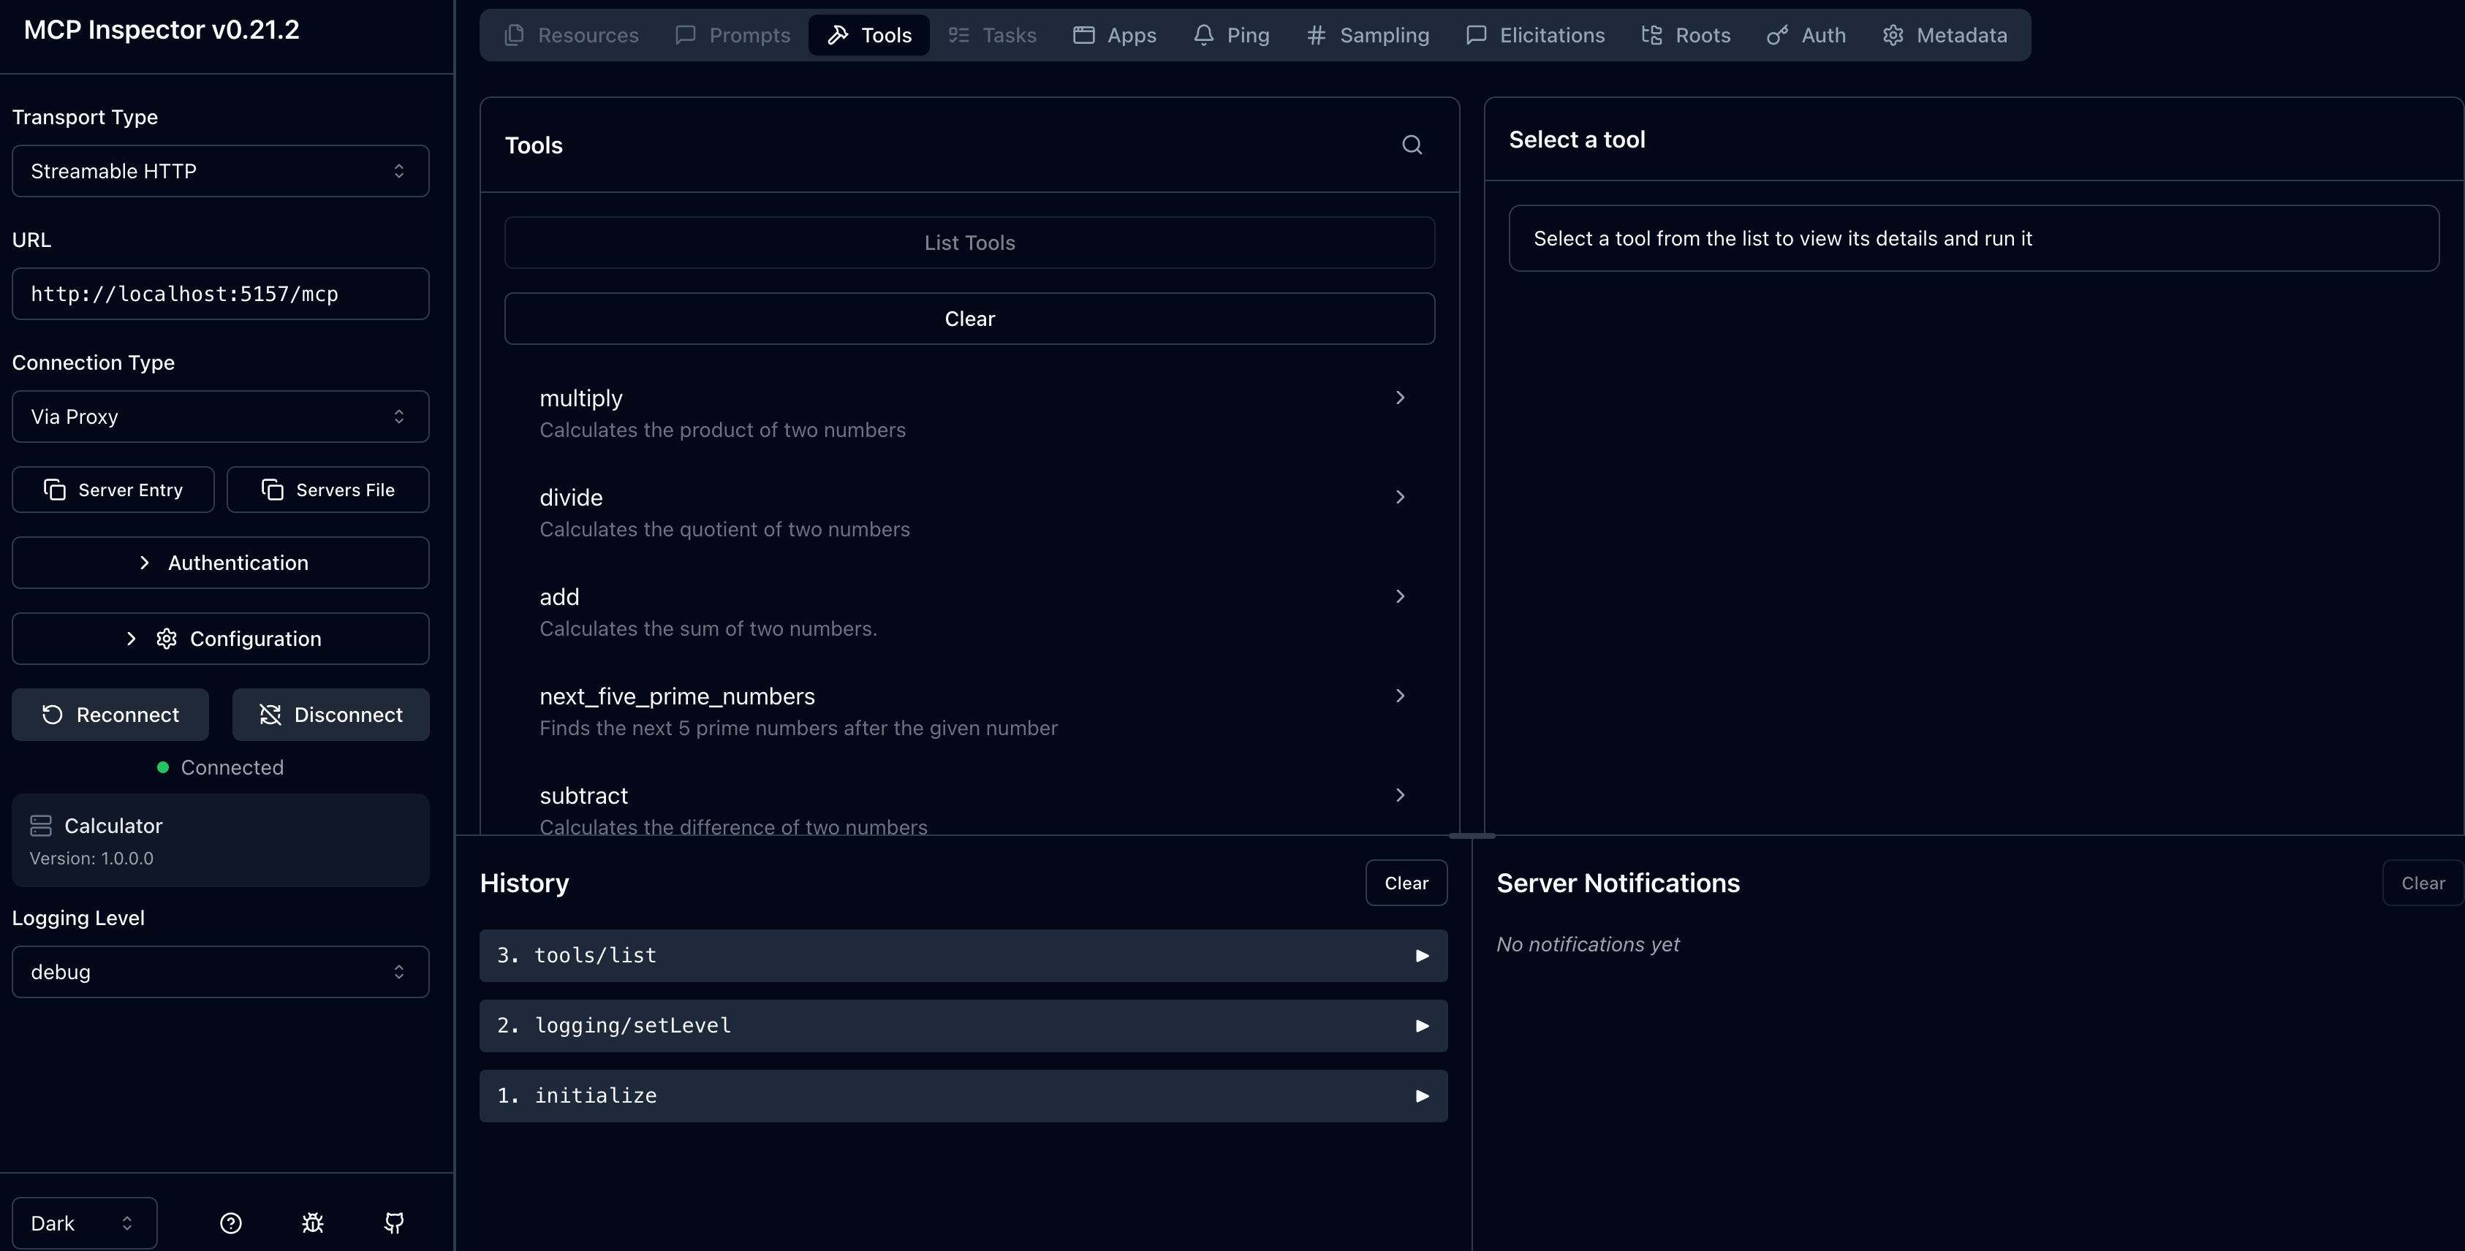Open the Transport Type dropdown
This screenshot has width=2465, height=1251.
point(220,171)
